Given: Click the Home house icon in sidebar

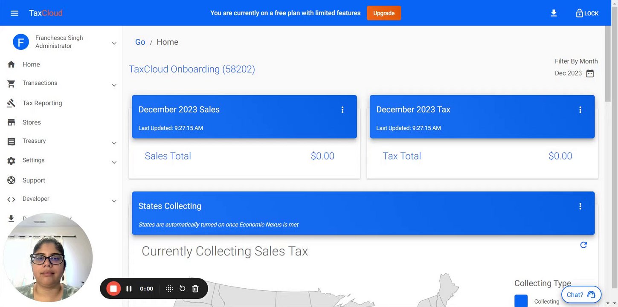Looking at the screenshot, I should 12,64.
